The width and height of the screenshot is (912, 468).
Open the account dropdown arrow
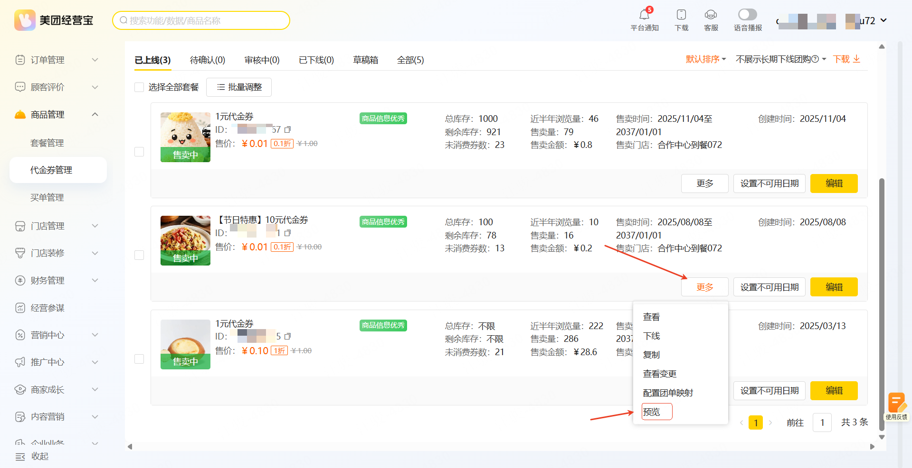coord(883,20)
